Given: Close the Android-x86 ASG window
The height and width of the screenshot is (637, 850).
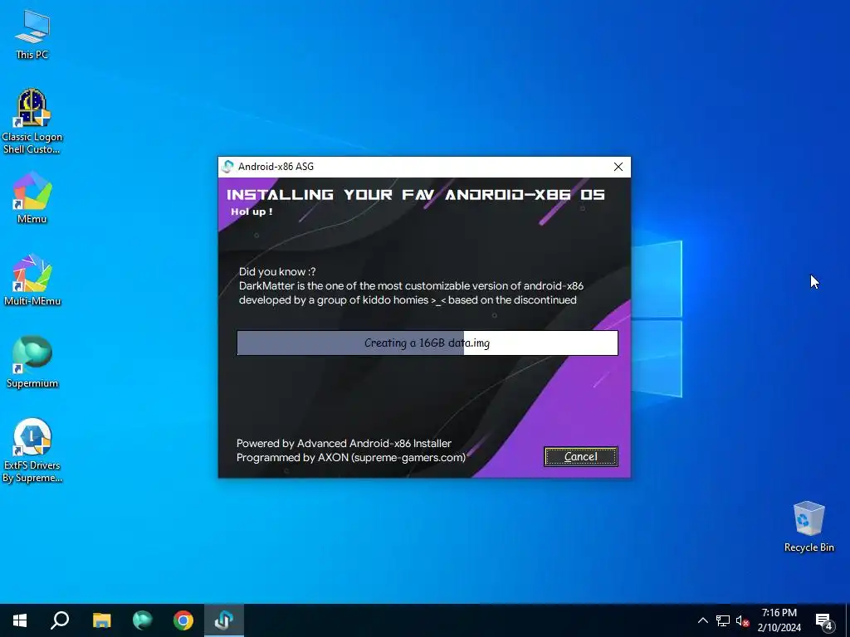Looking at the screenshot, I should tap(618, 167).
